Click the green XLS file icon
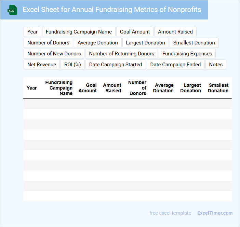Viewport: 240px width, 227px height. click(x=13, y=10)
